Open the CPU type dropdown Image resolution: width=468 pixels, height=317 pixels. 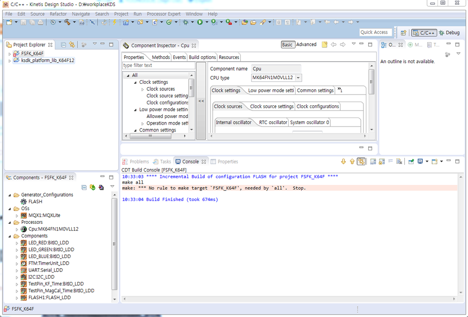pos(298,78)
